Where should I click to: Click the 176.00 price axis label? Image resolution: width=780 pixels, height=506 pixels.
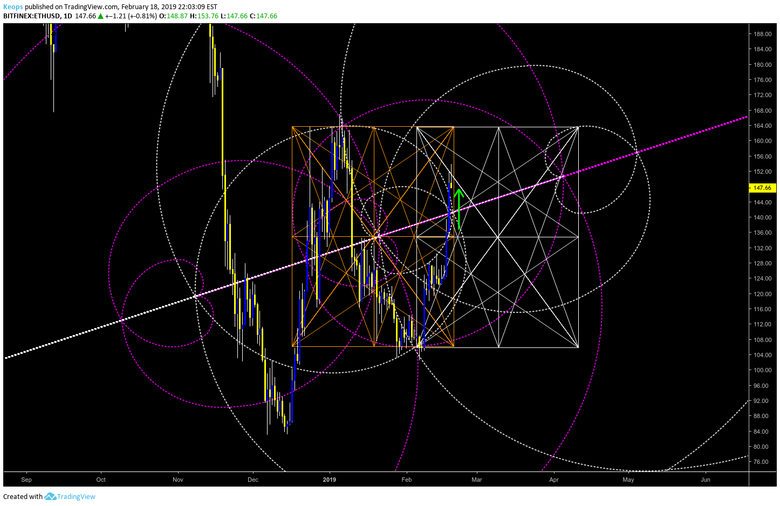[x=762, y=80]
